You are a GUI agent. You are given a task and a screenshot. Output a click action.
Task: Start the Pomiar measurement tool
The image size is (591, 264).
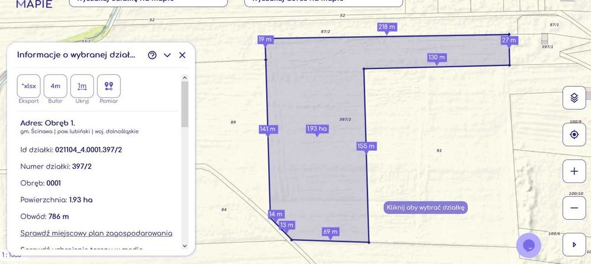(109, 86)
